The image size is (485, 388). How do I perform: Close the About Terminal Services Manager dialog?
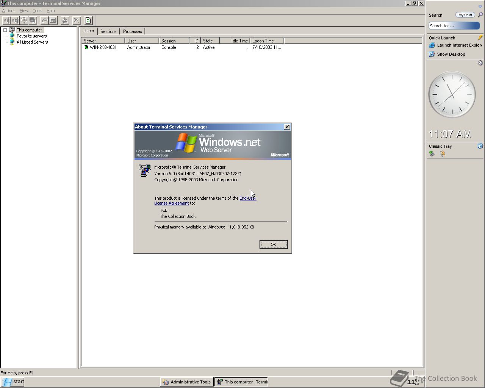tap(287, 127)
